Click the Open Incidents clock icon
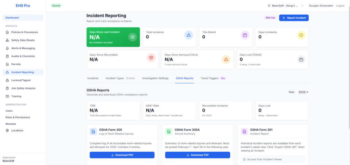The height and width of the screenshot is (165, 350). [301, 35]
